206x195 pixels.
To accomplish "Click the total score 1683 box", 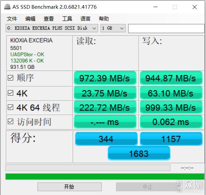I will [x=139, y=153].
